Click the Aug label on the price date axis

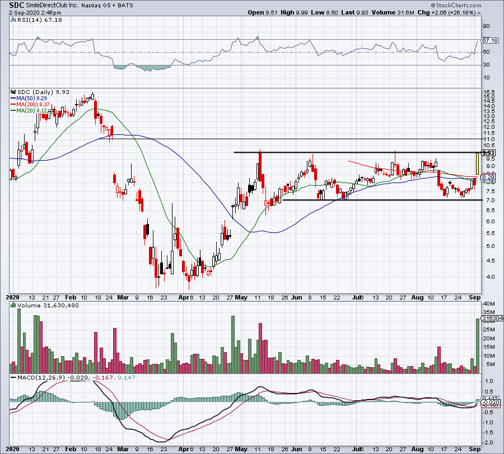tap(418, 297)
